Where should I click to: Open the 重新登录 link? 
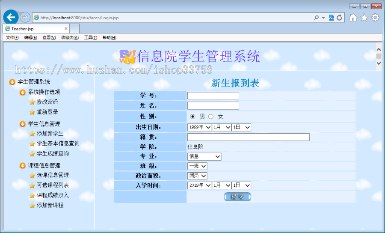tap(47, 112)
